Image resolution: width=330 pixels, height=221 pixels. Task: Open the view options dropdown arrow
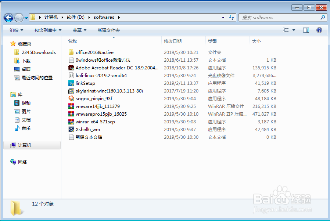click(294, 30)
